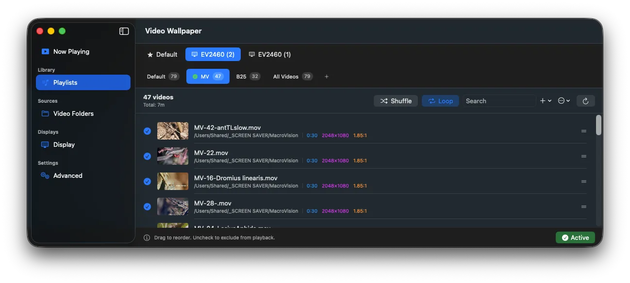Click the star icon on Default tab

coord(150,55)
